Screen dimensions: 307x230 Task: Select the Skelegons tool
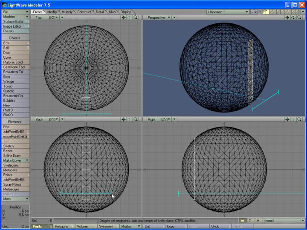(x=15, y=165)
